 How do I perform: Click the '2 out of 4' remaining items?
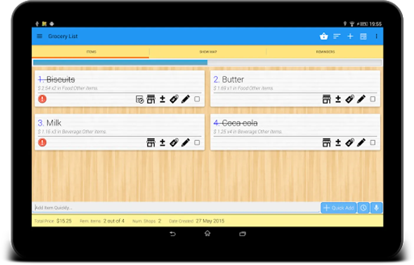(x=114, y=221)
